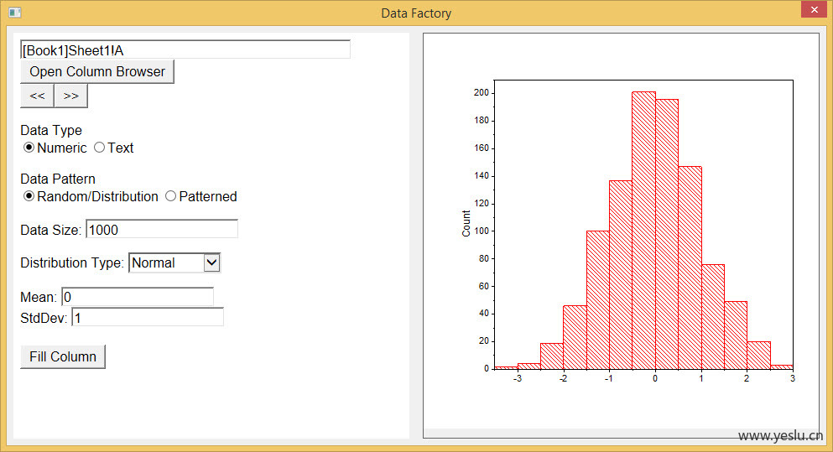The image size is (833, 452).
Task: Go to previous column with << button
Action: (x=37, y=96)
